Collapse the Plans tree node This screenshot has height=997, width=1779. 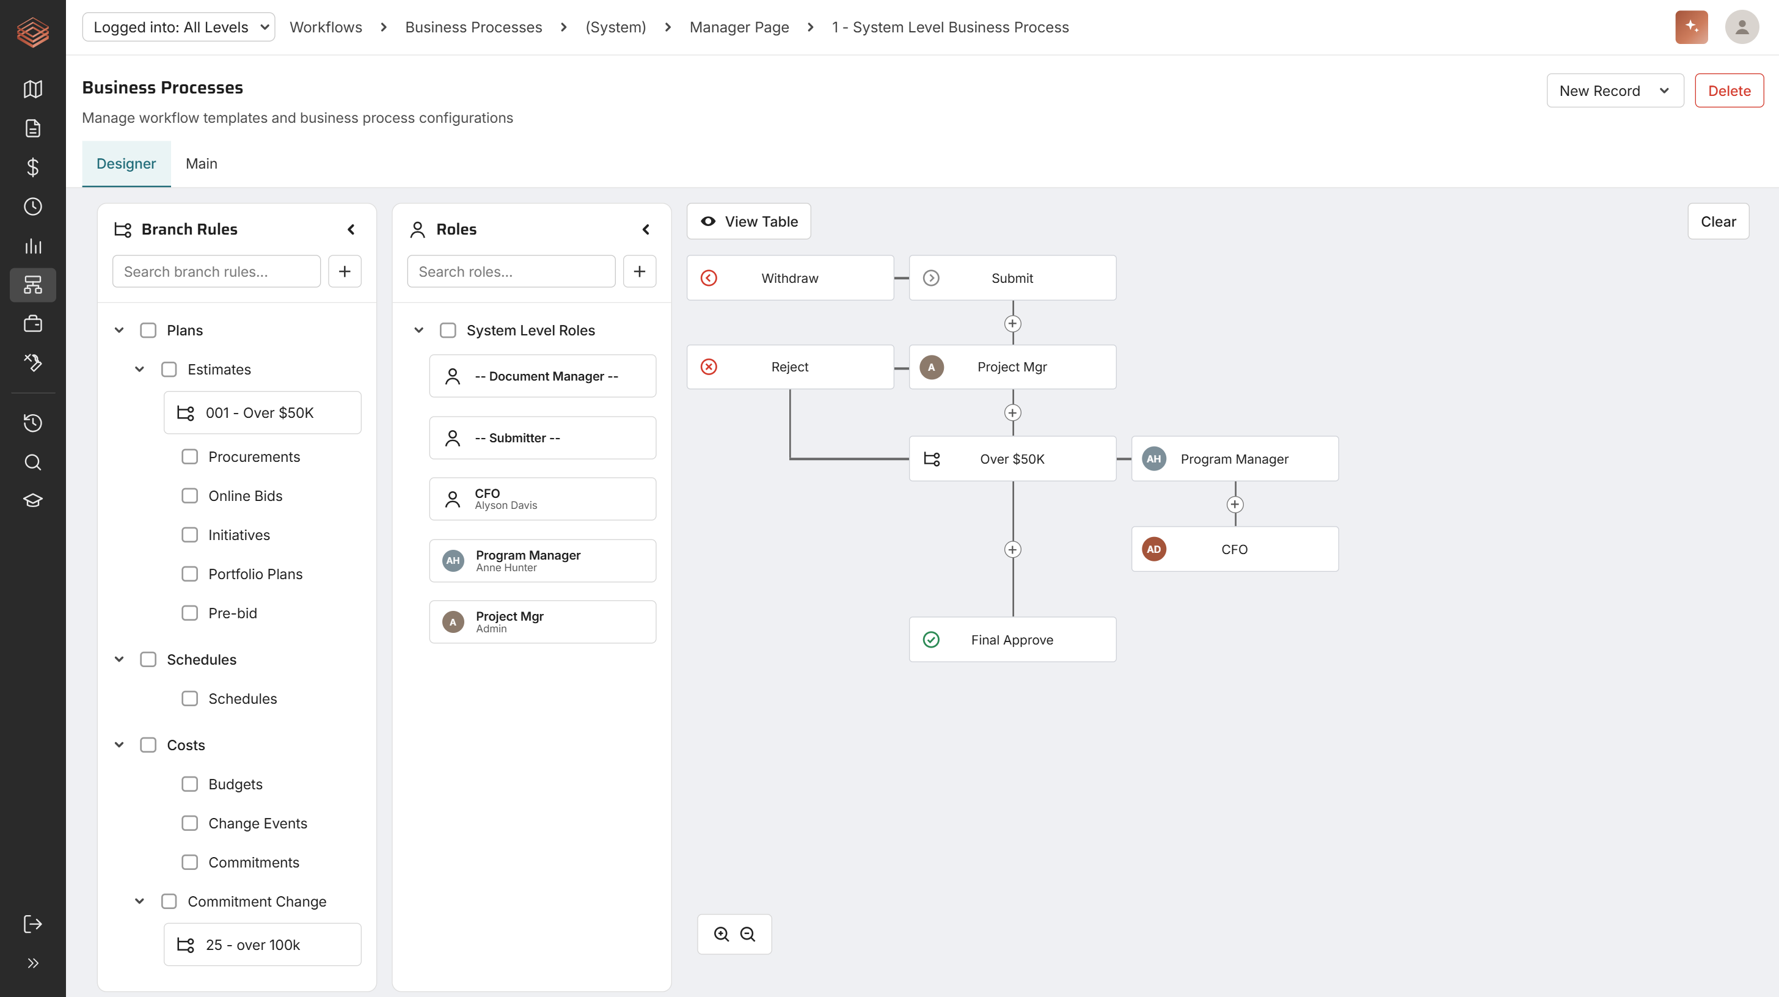click(119, 330)
